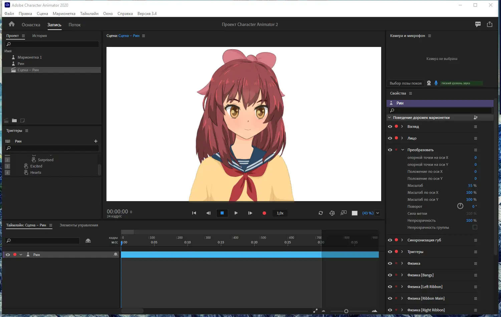Switch to the Оснастка workspace tab
The image size is (501, 317).
click(31, 25)
